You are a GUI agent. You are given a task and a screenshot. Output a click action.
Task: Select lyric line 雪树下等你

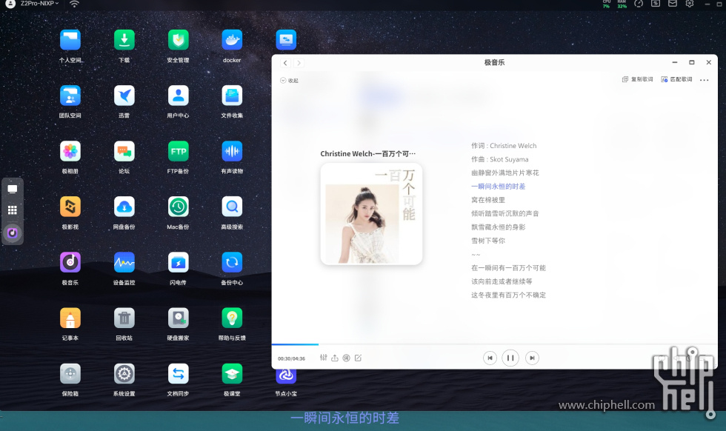pyautogui.click(x=488, y=241)
